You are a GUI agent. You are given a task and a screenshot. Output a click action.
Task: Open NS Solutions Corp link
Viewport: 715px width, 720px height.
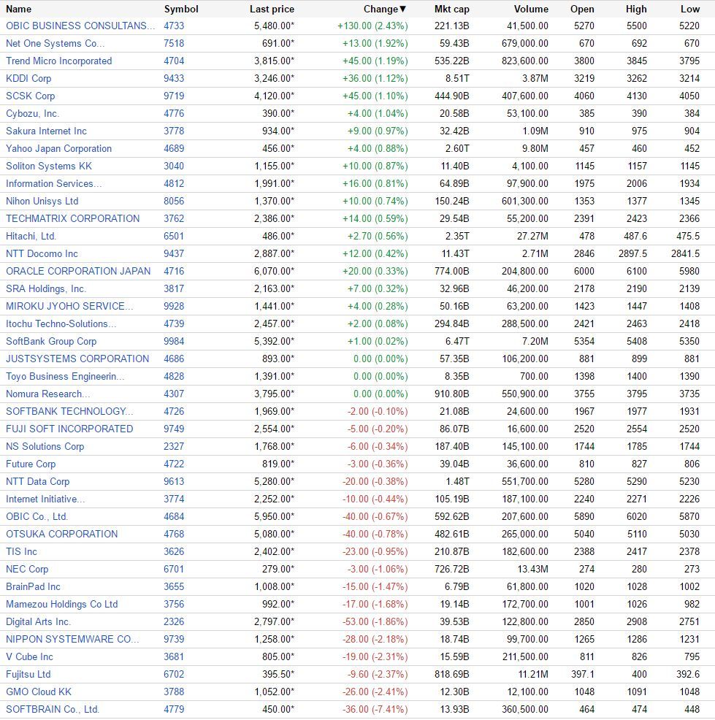click(x=45, y=447)
